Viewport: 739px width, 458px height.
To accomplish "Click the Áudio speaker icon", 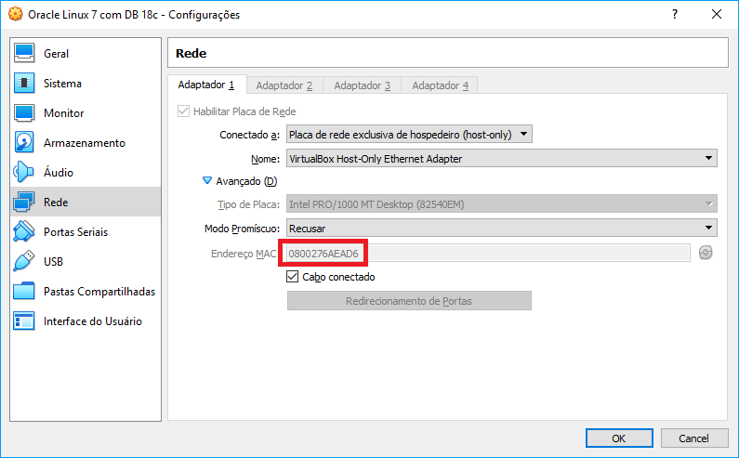I will click(x=24, y=172).
